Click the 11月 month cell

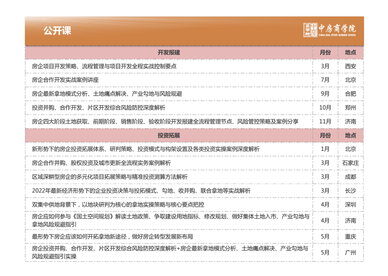point(325,122)
